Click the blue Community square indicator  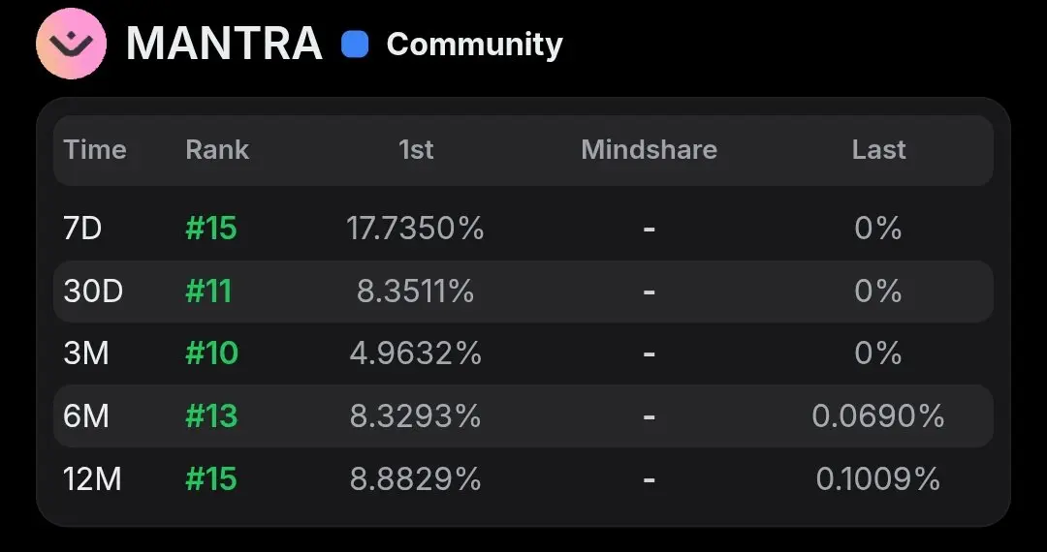(355, 45)
